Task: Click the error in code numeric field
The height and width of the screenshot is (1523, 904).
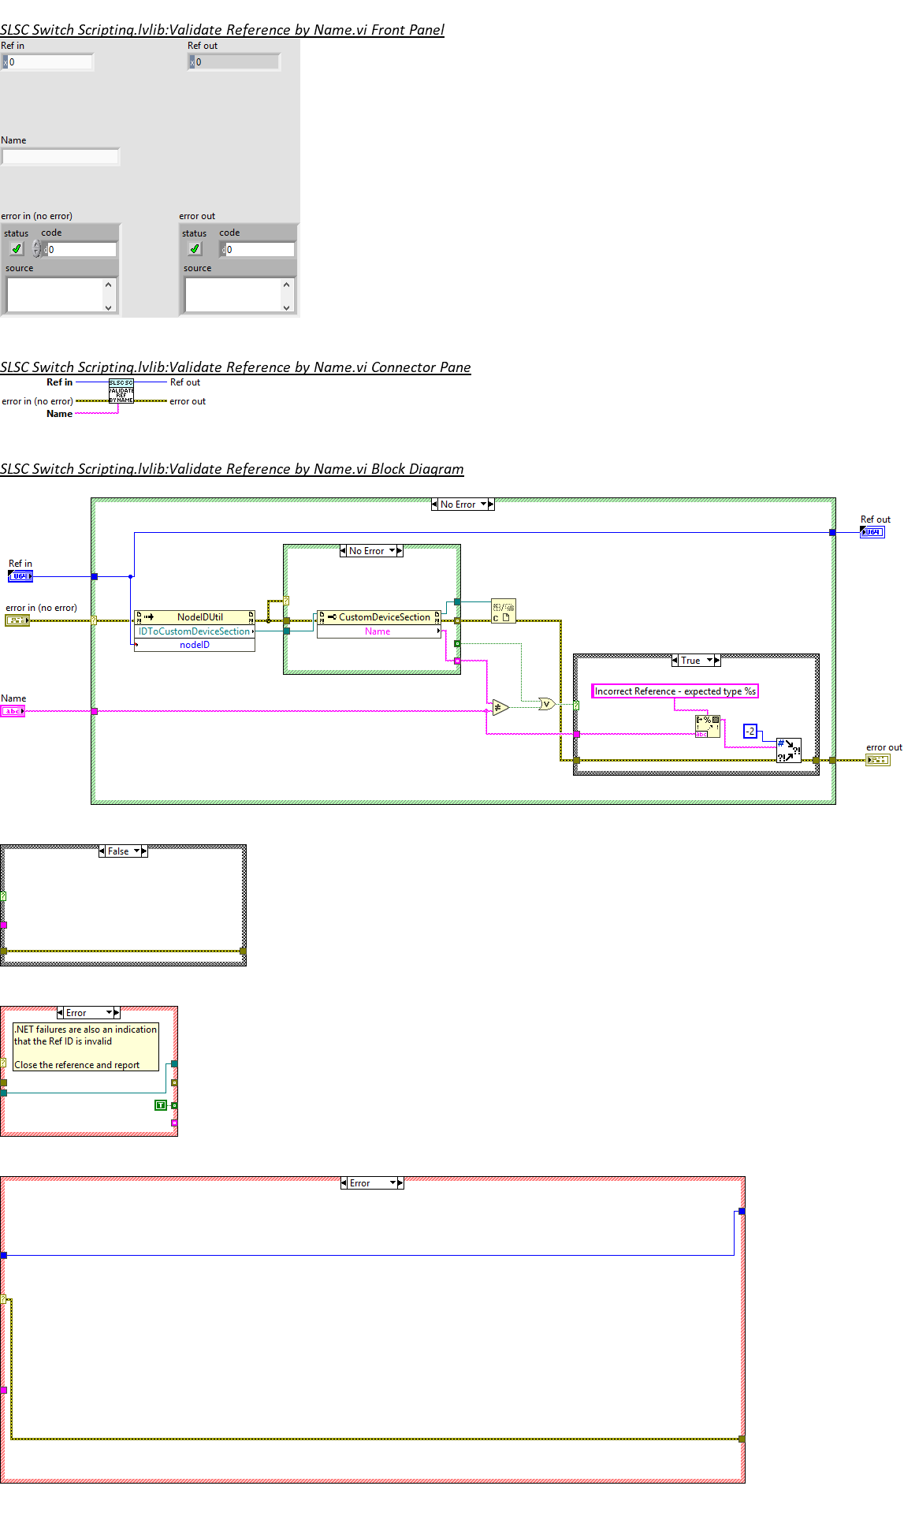Action: (82, 249)
